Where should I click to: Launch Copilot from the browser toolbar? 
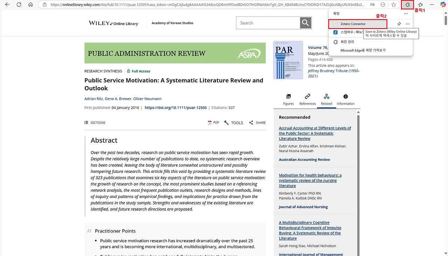coord(443,5)
